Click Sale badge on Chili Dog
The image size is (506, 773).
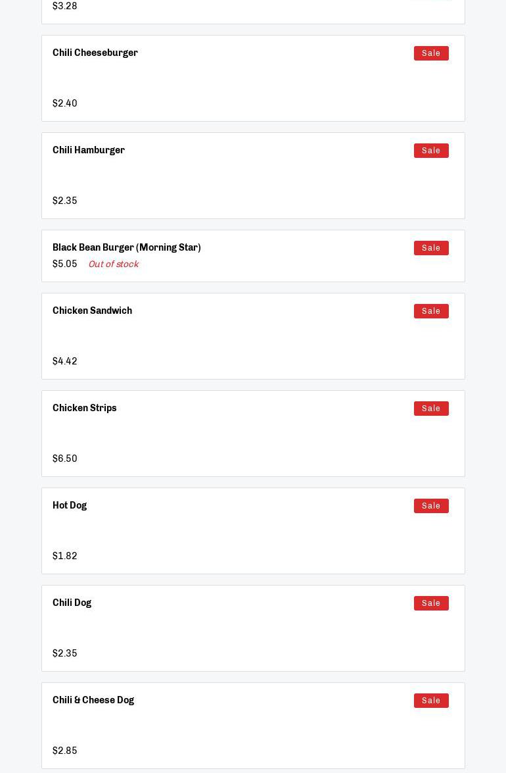[x=431, y=603]
